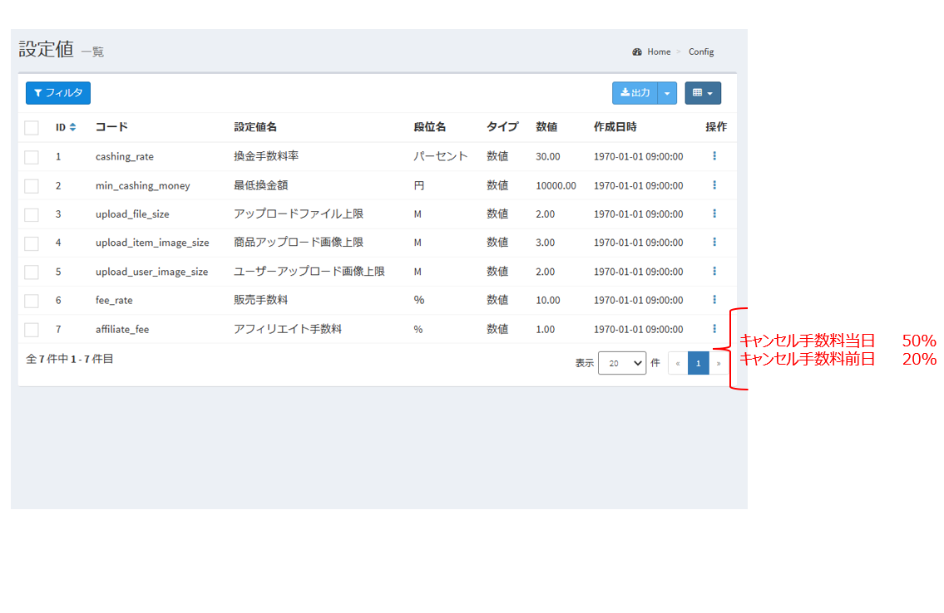Viewport: 944px width, 613px height.
Task: Click the Home breadcrumb link
Action: 659,51
